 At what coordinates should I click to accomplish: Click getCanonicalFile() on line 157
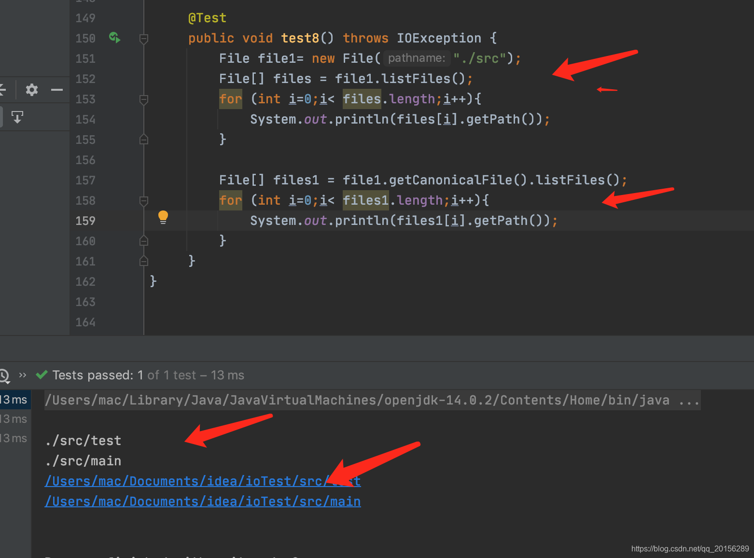(459, 180)
